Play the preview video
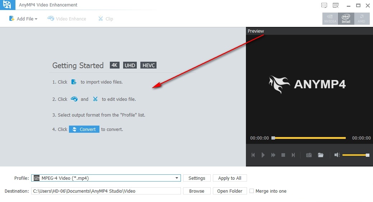 (x=263, y=155)
